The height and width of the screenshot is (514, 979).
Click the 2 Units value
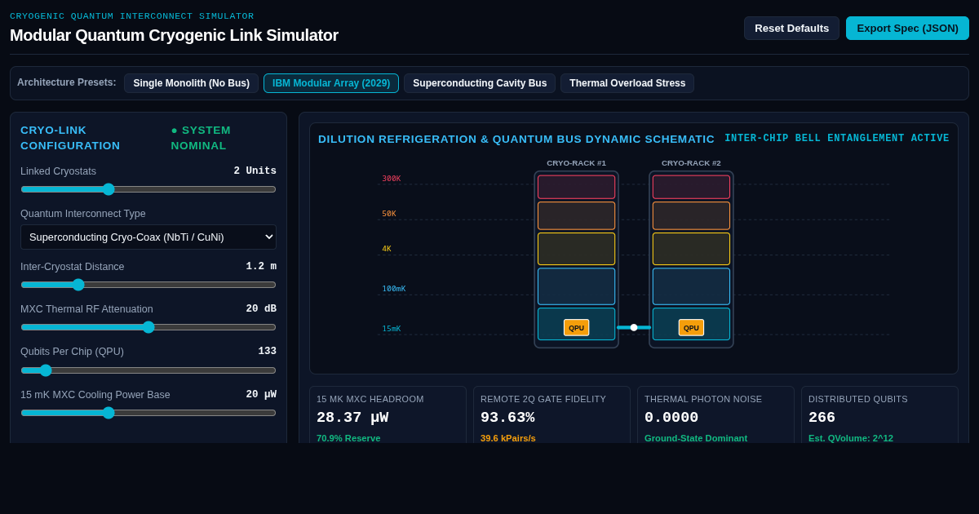[255, 171]
